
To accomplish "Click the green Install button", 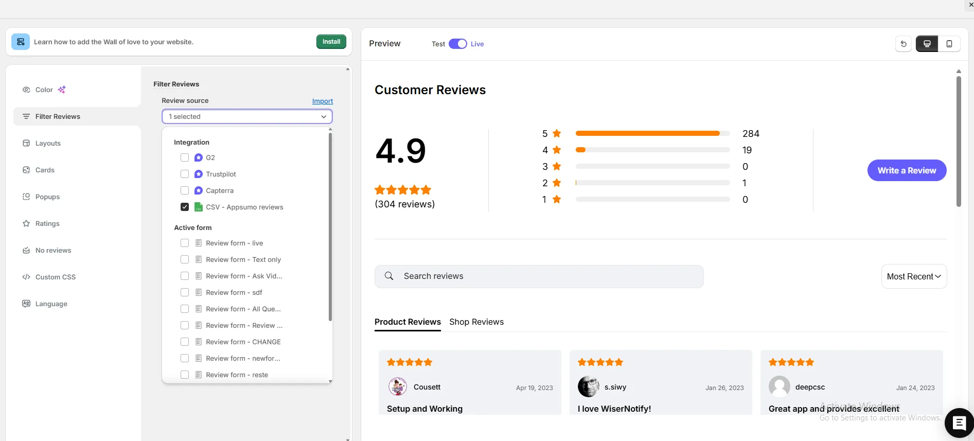I will pos(331,42).
